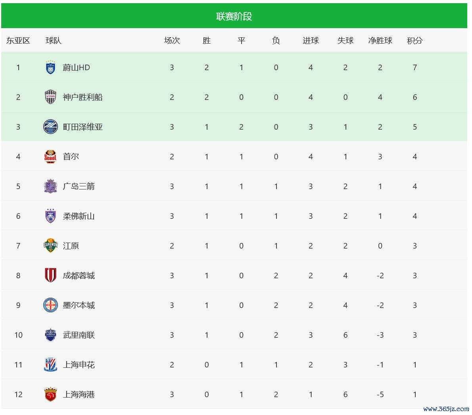The height and width of the screenshot is (415, 472).
Task: Click the 东亚区 region header label
Action: click(x=18, y=40)
